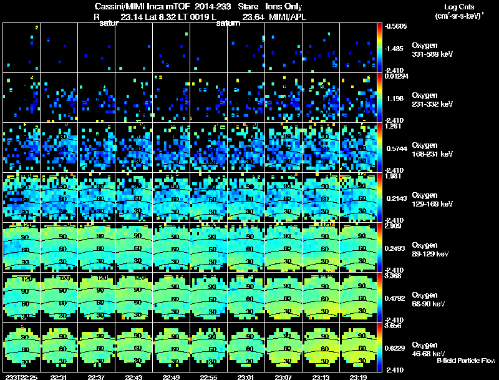
Task: Click the Log Cnts units heading
Action: (459, 11)
